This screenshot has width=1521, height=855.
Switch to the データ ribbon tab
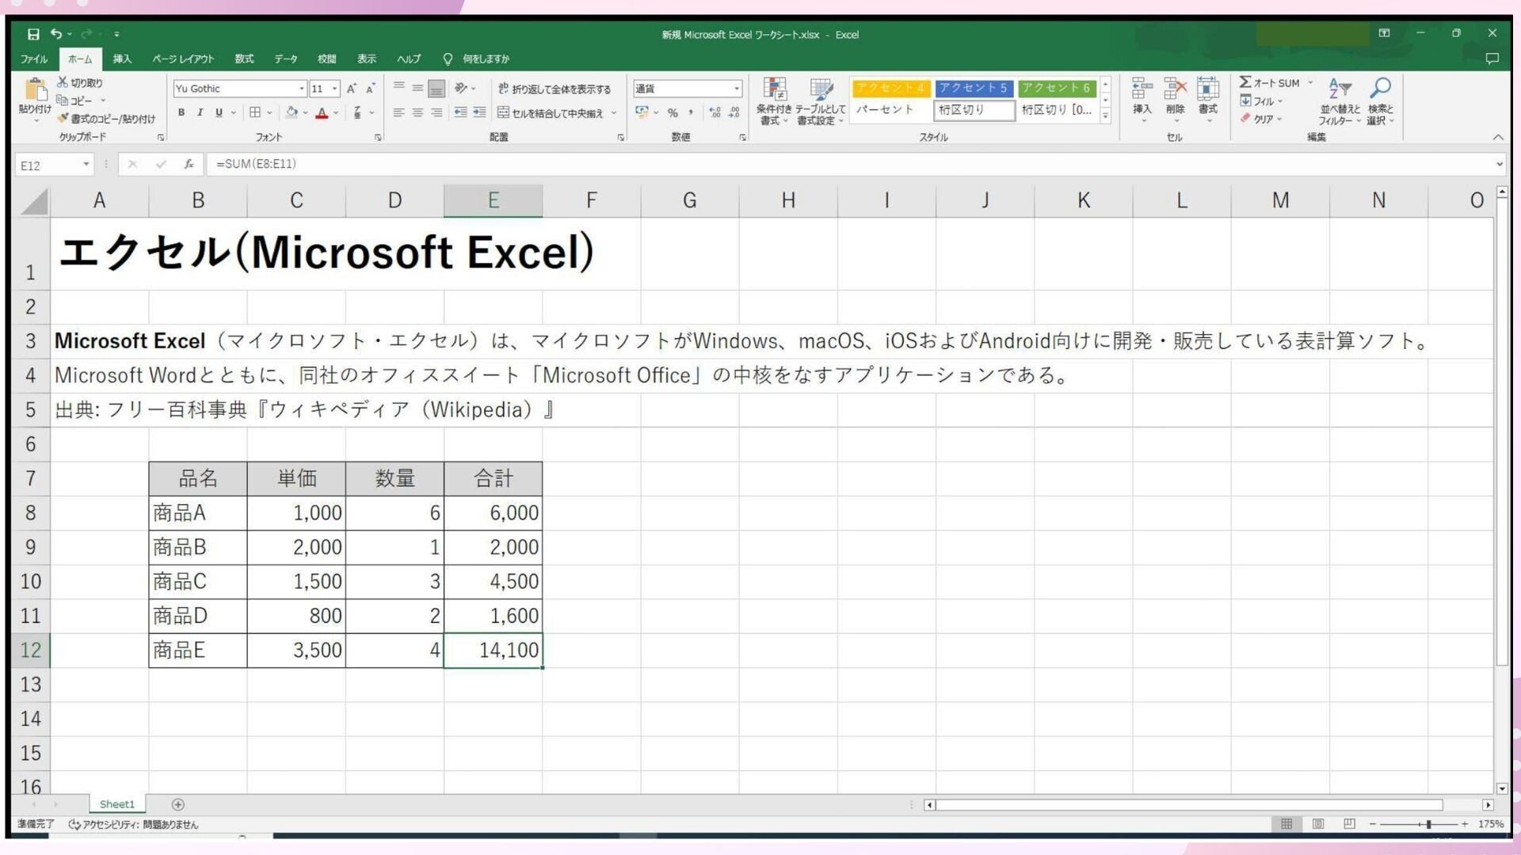[286, 59]
